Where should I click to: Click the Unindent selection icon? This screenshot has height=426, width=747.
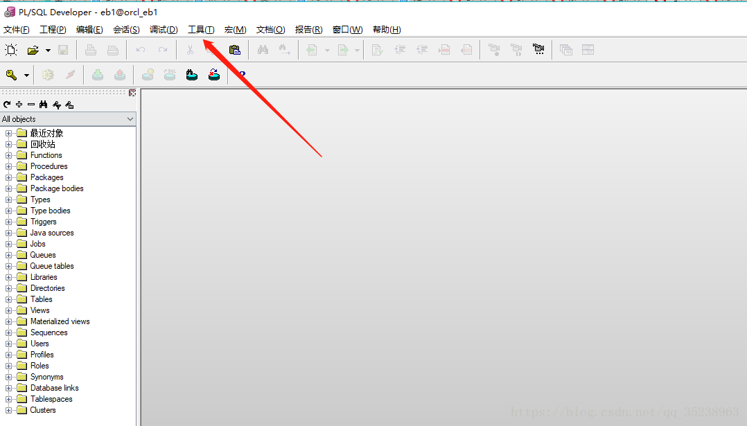pos(422,50)
